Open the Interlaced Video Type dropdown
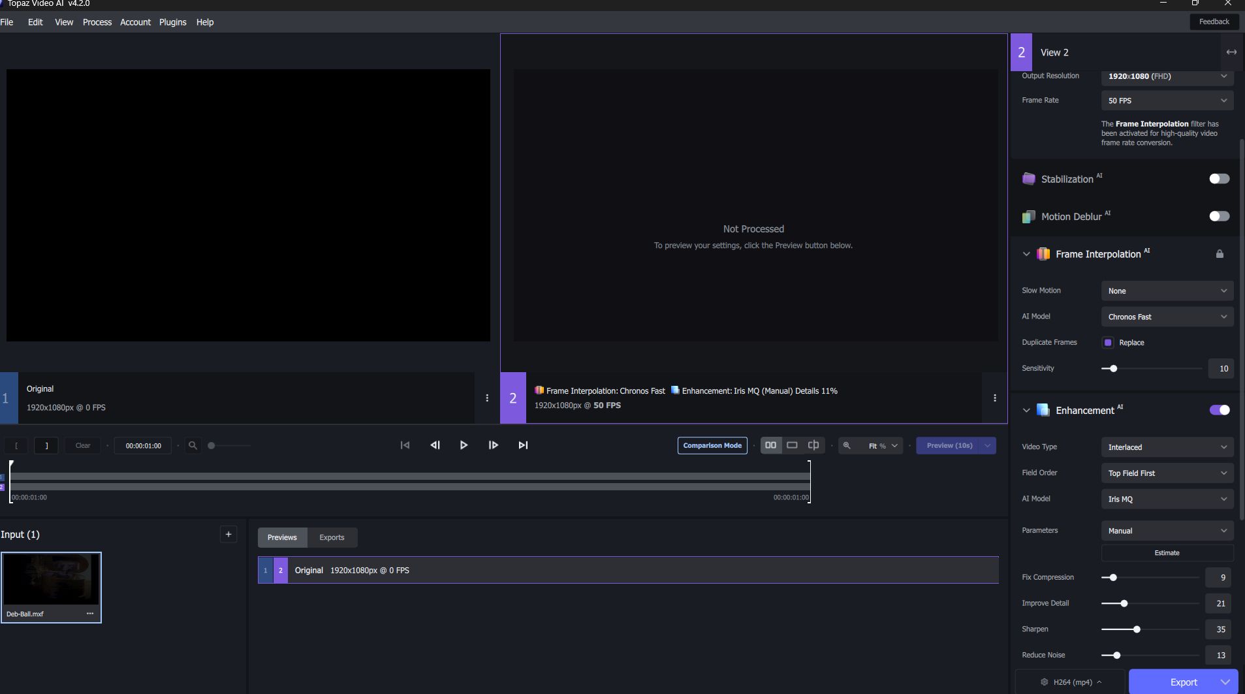Image resolution: width=1245 pixels, height=694 pixels. (x=1166, y=447)
